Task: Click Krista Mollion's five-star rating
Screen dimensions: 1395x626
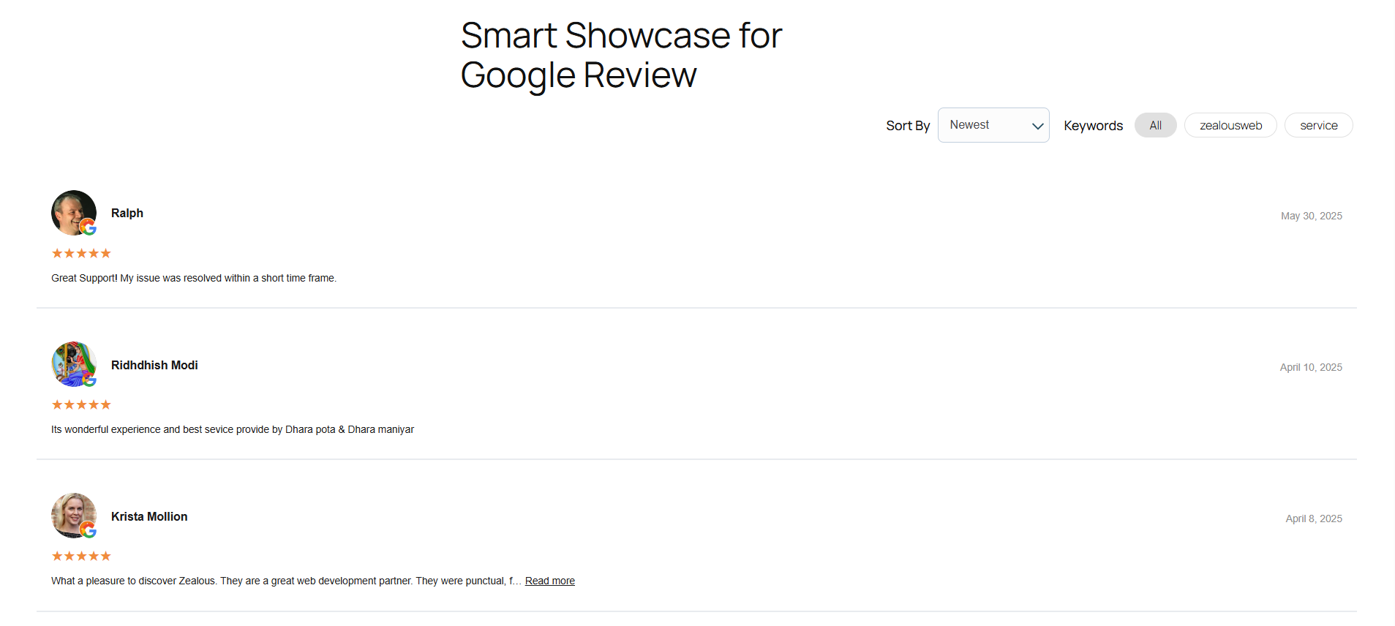Action: click(x=81, y=557)
